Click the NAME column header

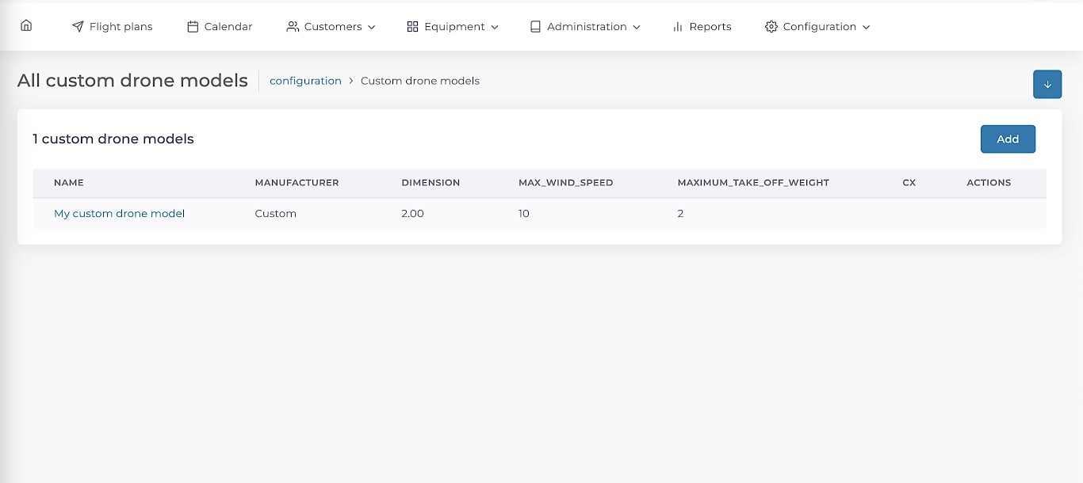[69, 183]
